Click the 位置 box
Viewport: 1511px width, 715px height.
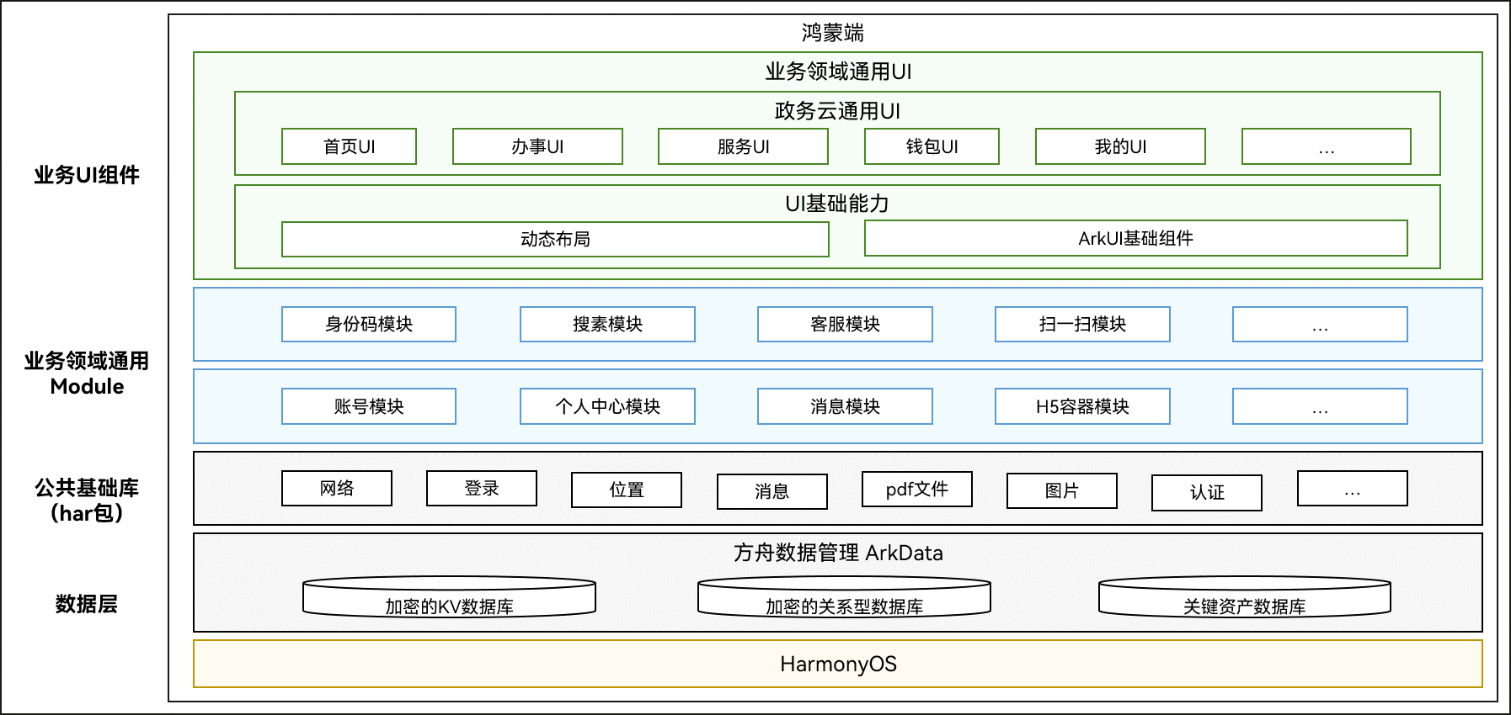point(627,490)
